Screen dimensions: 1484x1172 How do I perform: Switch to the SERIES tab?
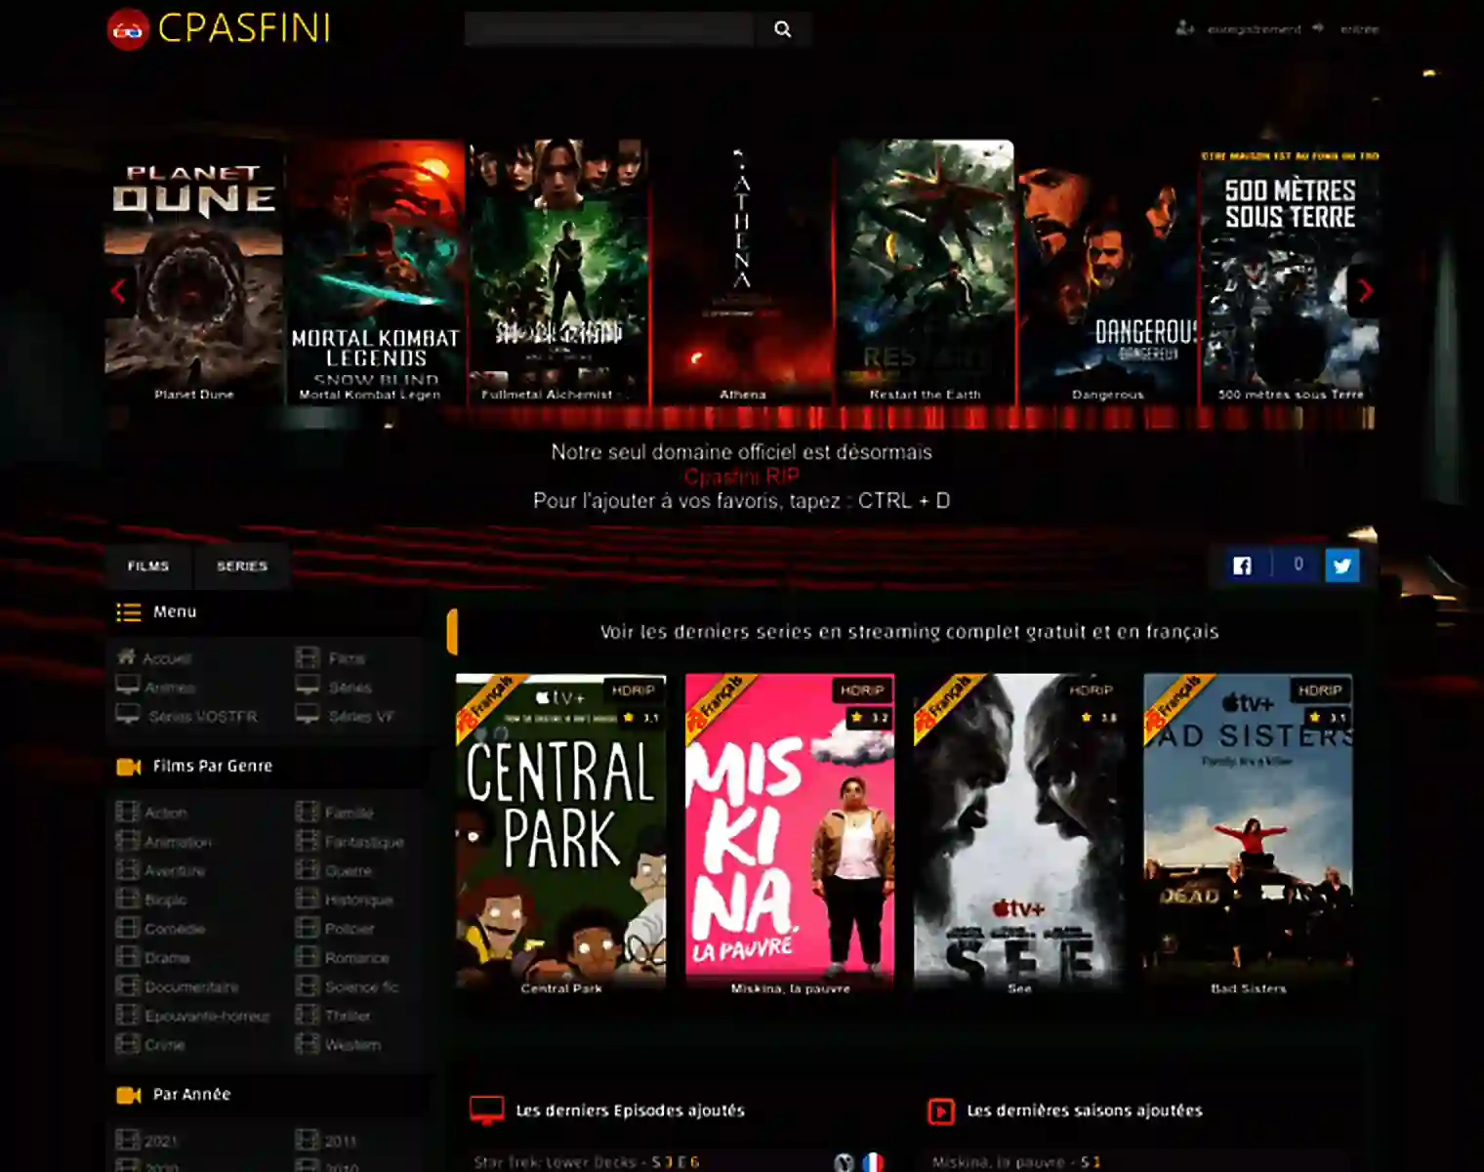tap(242, 566)
